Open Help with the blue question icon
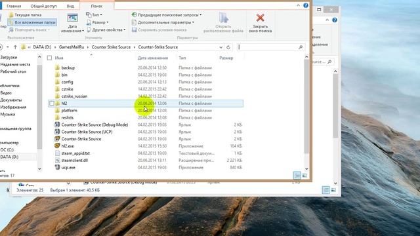 click(x=306, y=5)
